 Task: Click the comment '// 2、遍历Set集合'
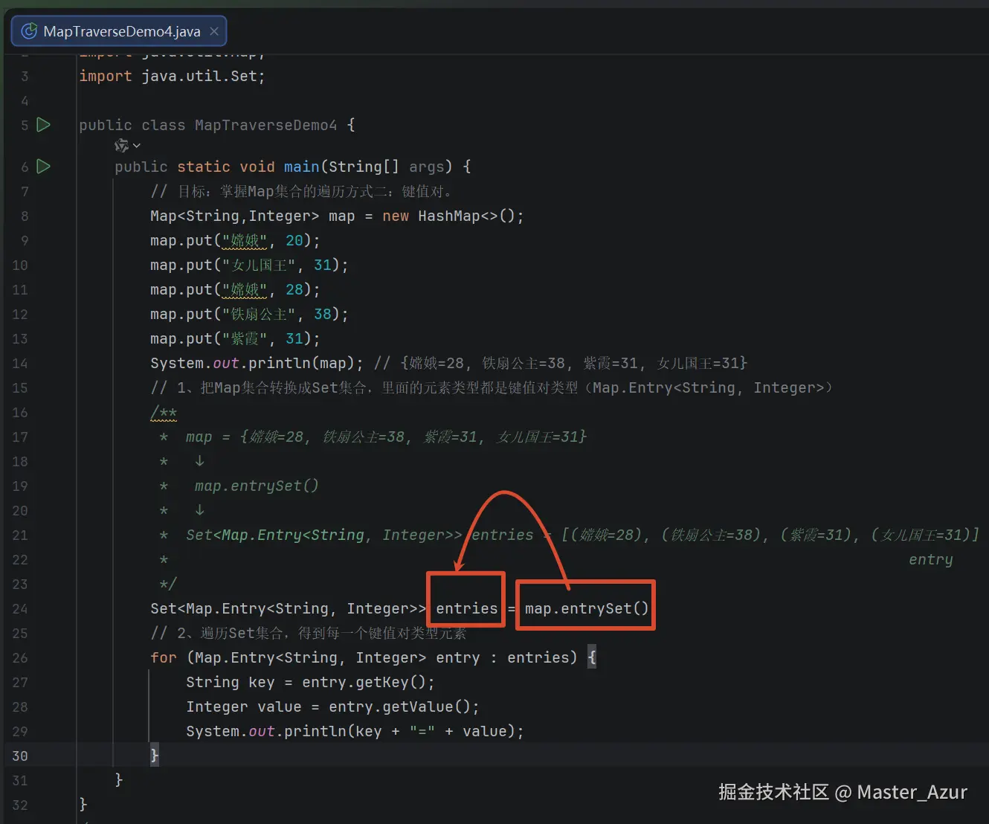click(x=308, y=633)
